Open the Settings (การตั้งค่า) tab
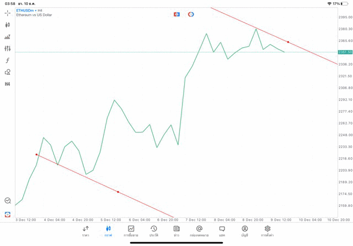 point(268,231)
